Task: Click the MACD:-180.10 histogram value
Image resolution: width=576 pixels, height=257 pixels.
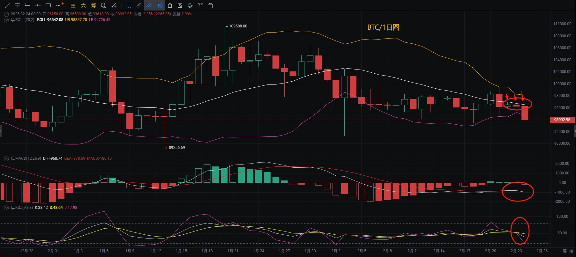Action: tap(99, 158)
